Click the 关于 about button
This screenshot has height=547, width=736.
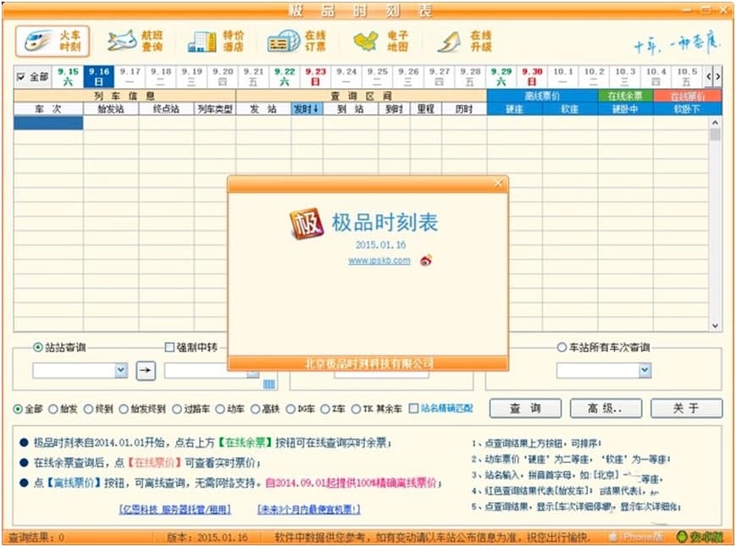[686, 408]
